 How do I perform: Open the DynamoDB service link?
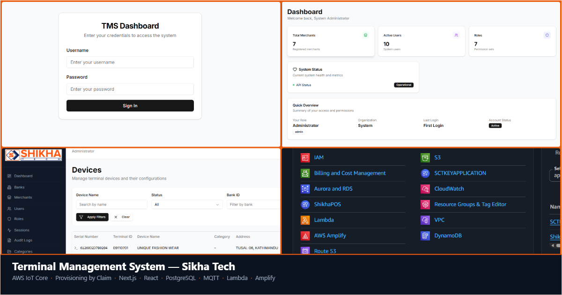[x=448, y=236]
